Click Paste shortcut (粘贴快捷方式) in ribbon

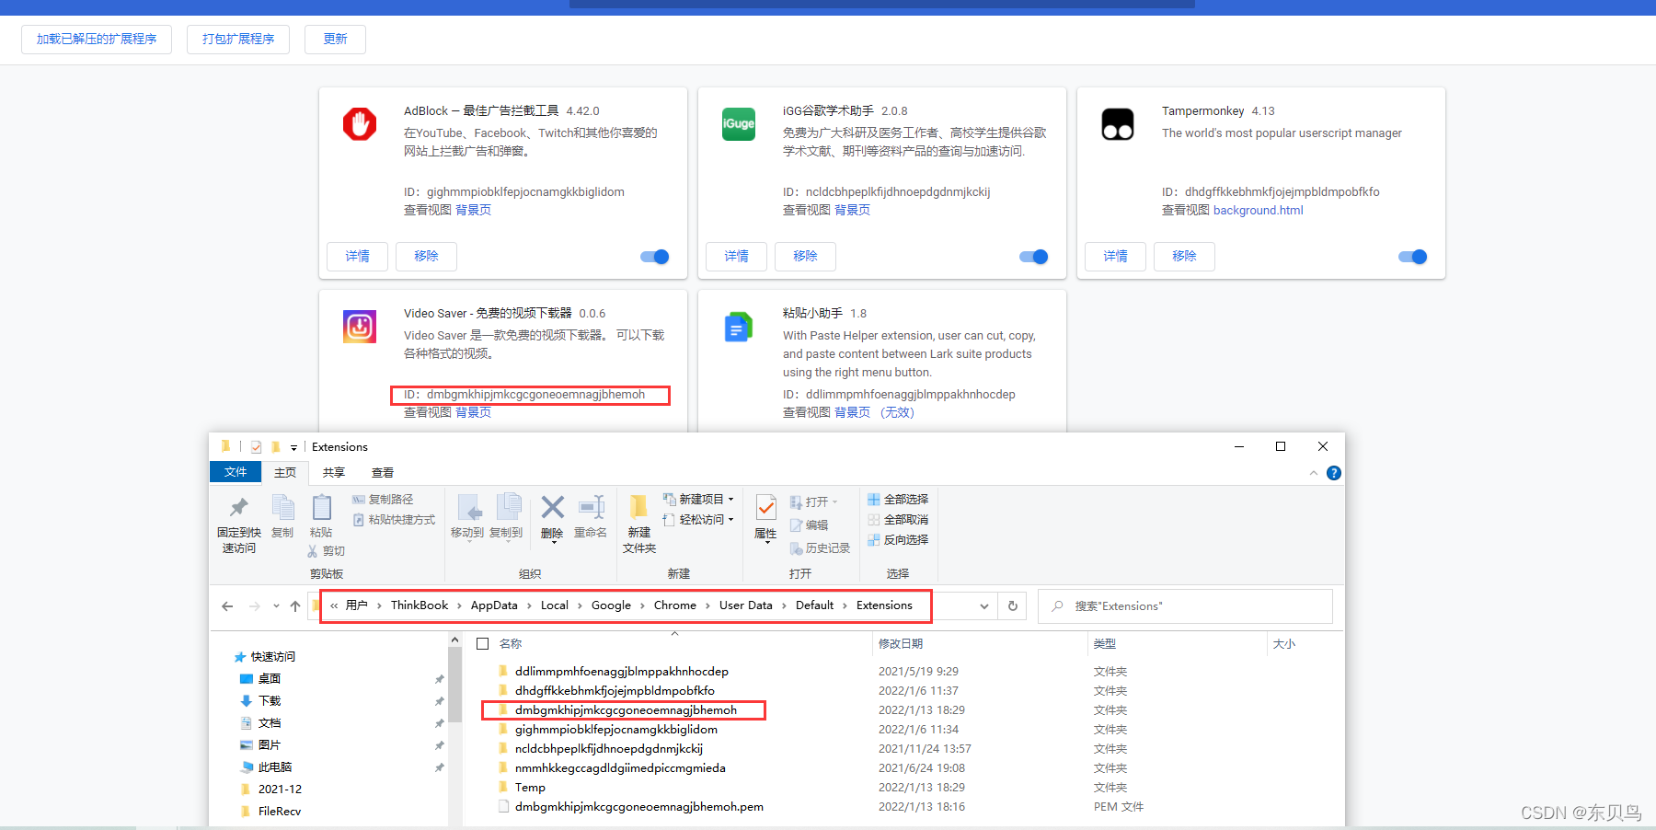394,519
